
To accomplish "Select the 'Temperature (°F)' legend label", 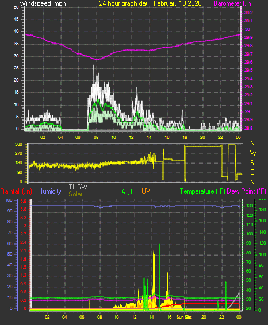I will (202, 191).
